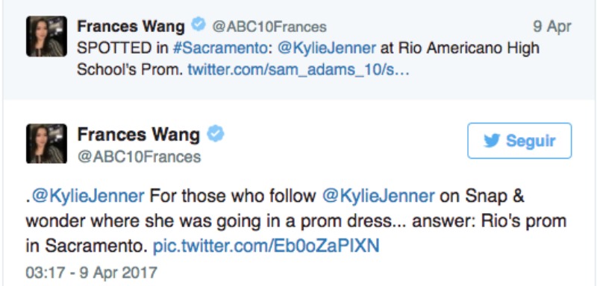Open the #Sacramento hashtag link
The image size is (597, 286).
[x=219, y=48]
